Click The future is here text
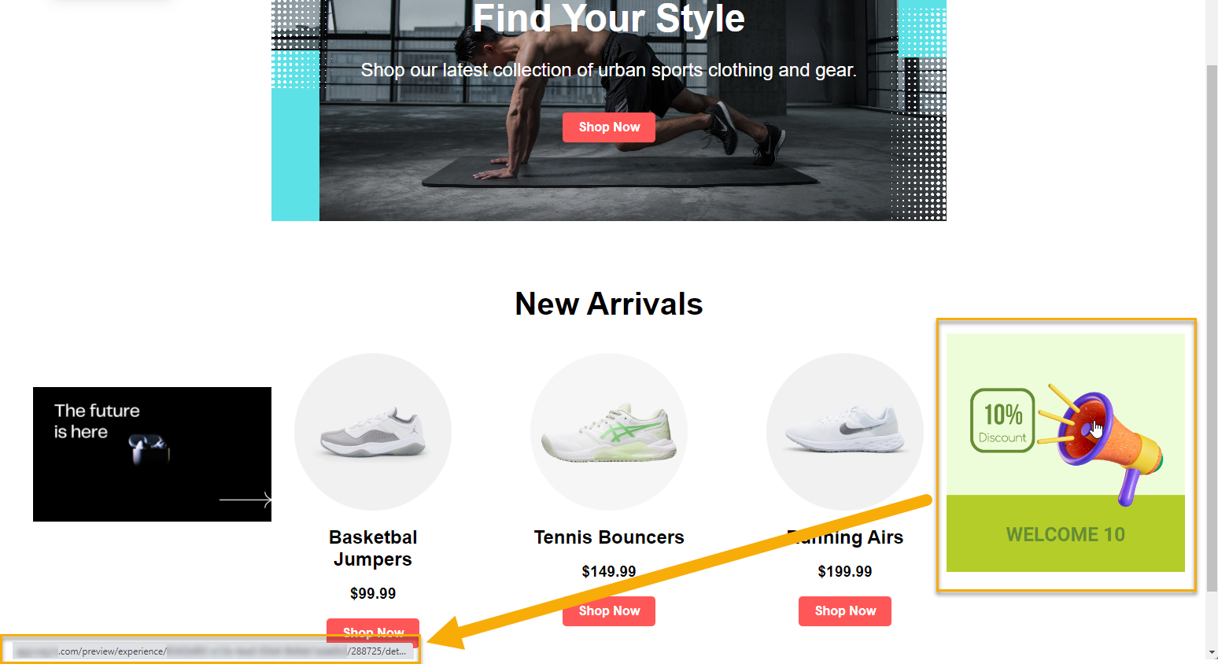 coord(97,421)
